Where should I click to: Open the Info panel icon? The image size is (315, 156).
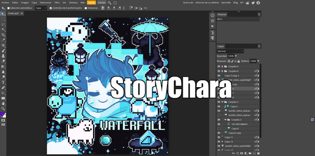point(213,15)
